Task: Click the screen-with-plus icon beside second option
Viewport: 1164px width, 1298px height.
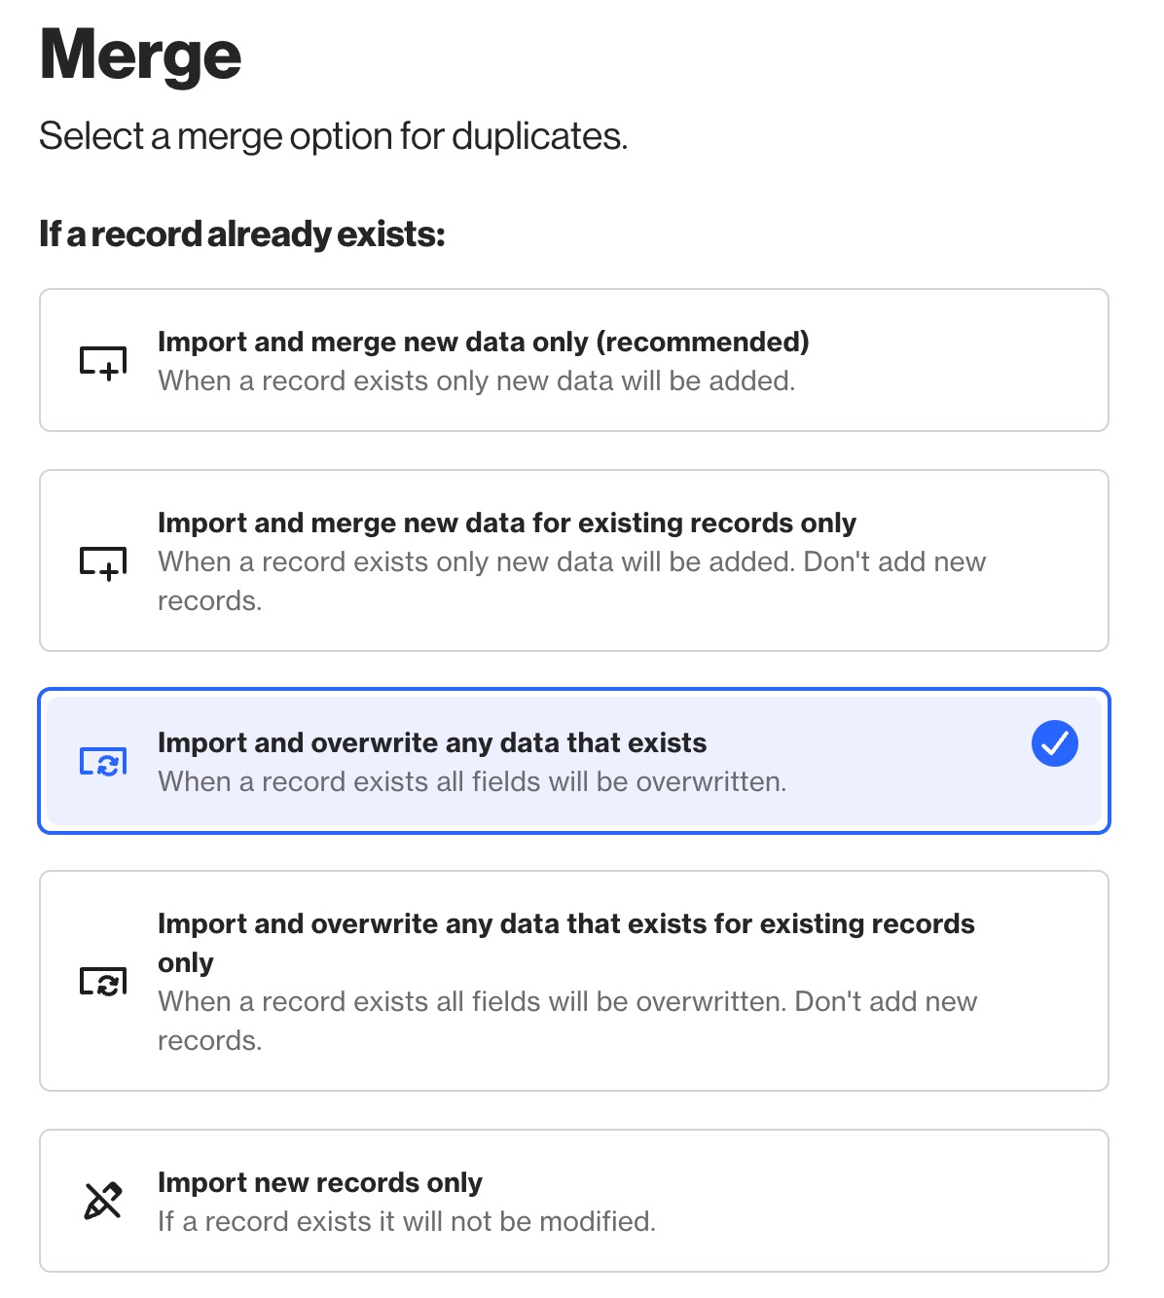Action: click(100, 564)
